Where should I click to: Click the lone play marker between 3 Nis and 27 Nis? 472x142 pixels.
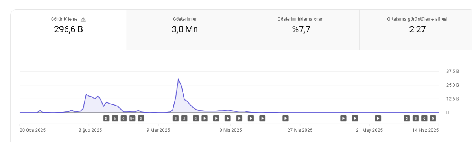[286, 118]
